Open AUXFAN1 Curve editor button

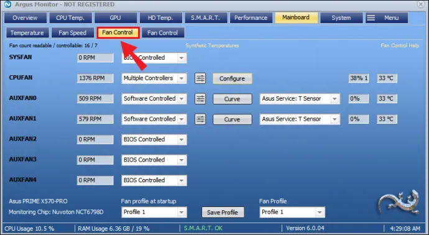coord(233,119)
